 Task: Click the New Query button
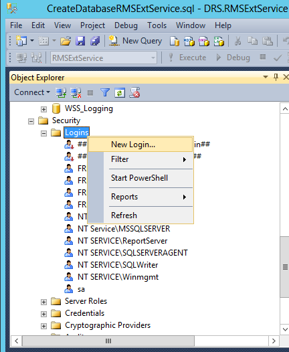tap(135, 41)
